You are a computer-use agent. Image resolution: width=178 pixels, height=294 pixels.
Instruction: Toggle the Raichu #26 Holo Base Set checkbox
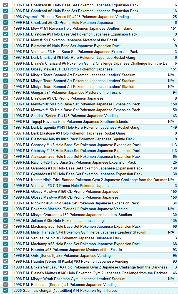(x=6, y=162)
